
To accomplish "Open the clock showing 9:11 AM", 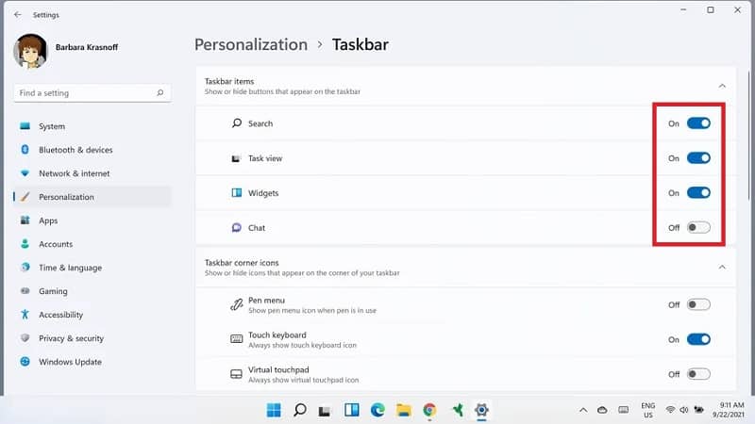I will (x=729, y=410).
